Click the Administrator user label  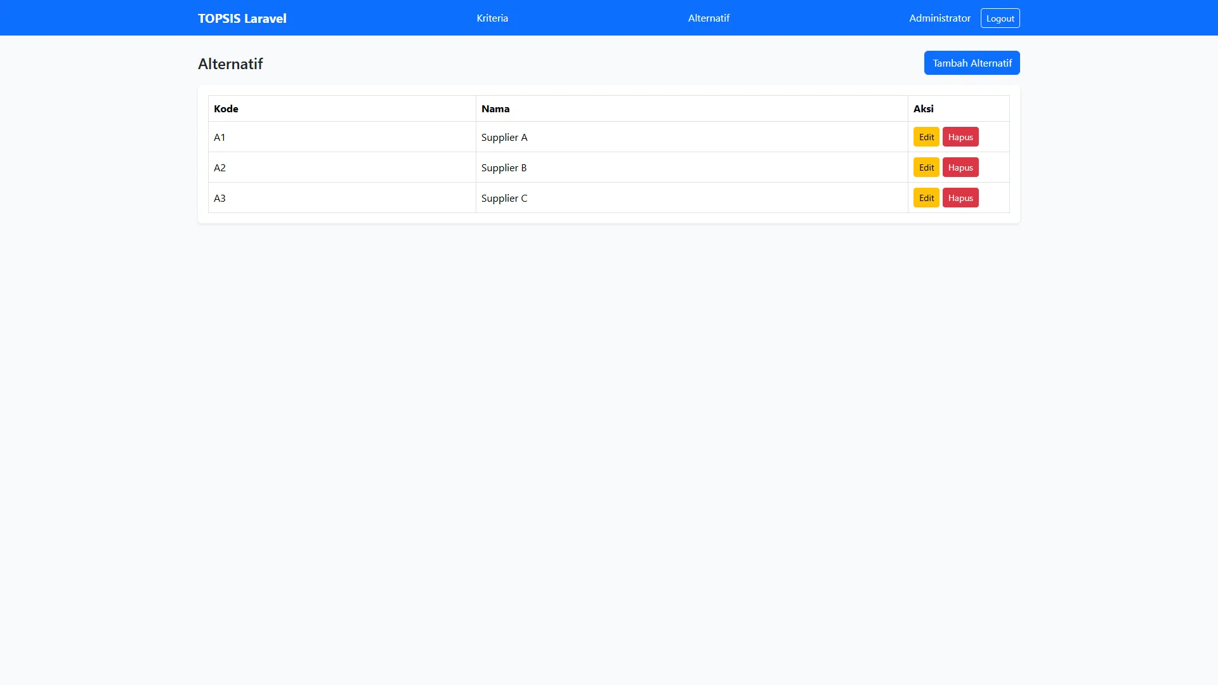(940, 18)
